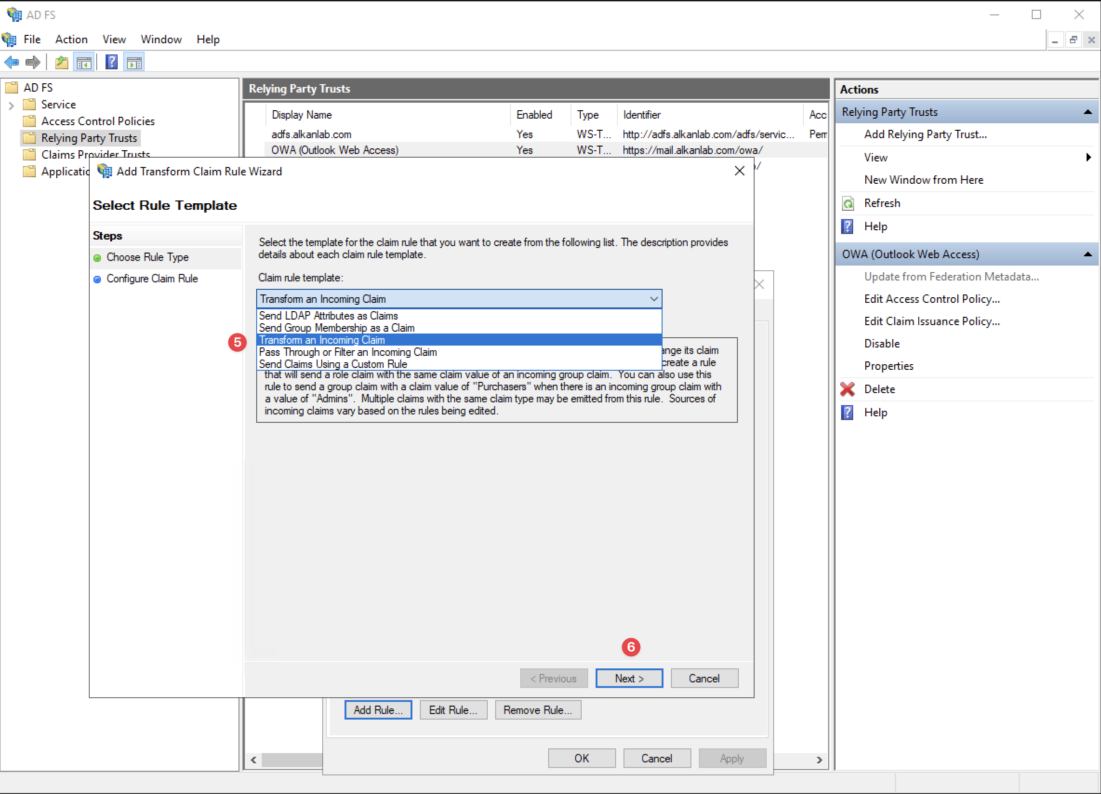Collapse the OWA (Outlook Web Access) actions section
This screenshot has width=1101, height=794.
point(1088,254)
